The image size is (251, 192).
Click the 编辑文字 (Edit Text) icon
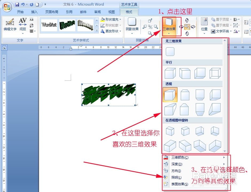point(10,24)
